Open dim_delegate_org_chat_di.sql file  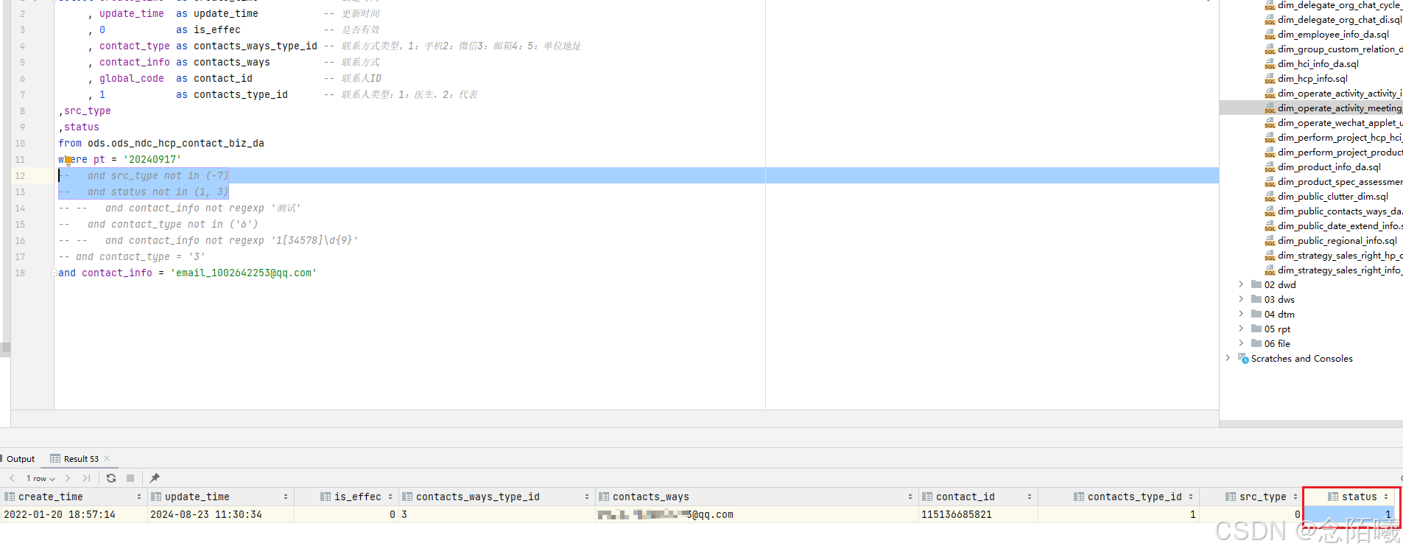tap(1340, 20)
